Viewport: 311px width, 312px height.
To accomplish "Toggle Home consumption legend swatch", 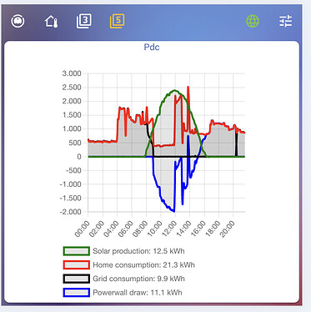I will (77, 265).
